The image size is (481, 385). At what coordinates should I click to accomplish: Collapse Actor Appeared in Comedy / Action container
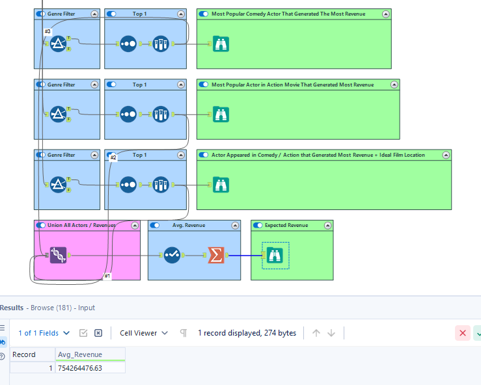[446, 155]
